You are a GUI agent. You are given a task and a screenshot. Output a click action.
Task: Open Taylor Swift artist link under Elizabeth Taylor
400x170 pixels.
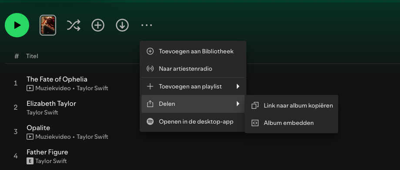(42, 112)
